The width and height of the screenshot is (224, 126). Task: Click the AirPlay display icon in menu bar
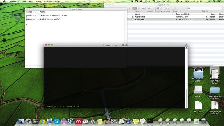(x=163, y=1)
